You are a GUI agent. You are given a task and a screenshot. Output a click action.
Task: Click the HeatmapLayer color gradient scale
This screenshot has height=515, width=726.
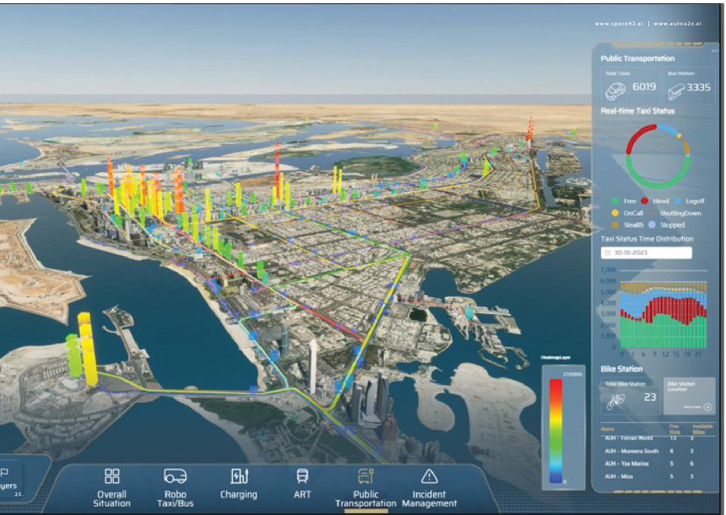(x=555, y=429)
